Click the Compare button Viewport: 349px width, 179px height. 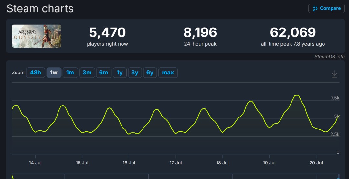(x=326, y=8)
